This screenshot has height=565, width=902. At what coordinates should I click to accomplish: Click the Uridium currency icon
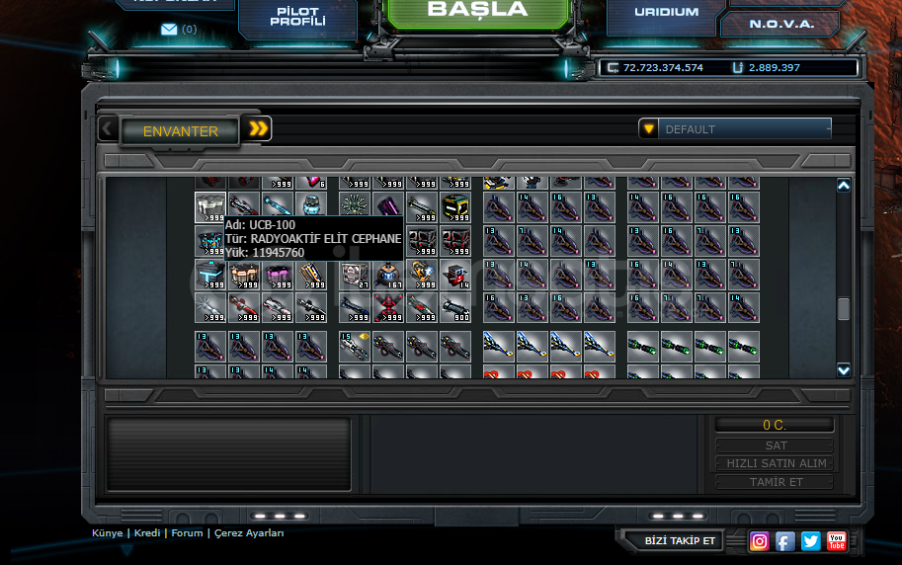[737, 67]
